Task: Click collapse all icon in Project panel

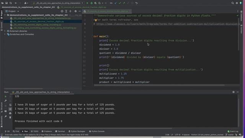Action: click(x=70, y=11)
